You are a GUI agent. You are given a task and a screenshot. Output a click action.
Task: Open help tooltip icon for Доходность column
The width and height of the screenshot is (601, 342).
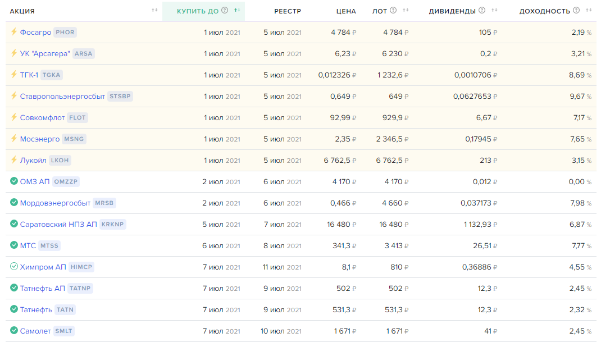pos(576,10)
